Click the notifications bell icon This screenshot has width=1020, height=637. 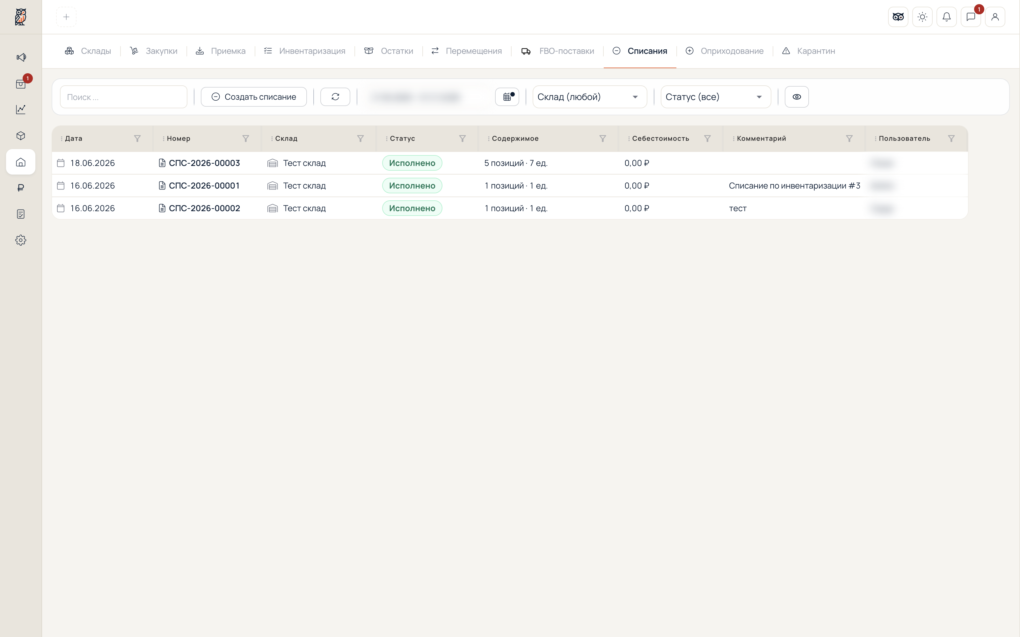click(946, 17)
